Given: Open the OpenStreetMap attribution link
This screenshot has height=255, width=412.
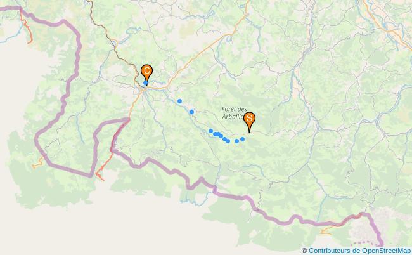Looking at the screenshot, I should tap(386, 251).
